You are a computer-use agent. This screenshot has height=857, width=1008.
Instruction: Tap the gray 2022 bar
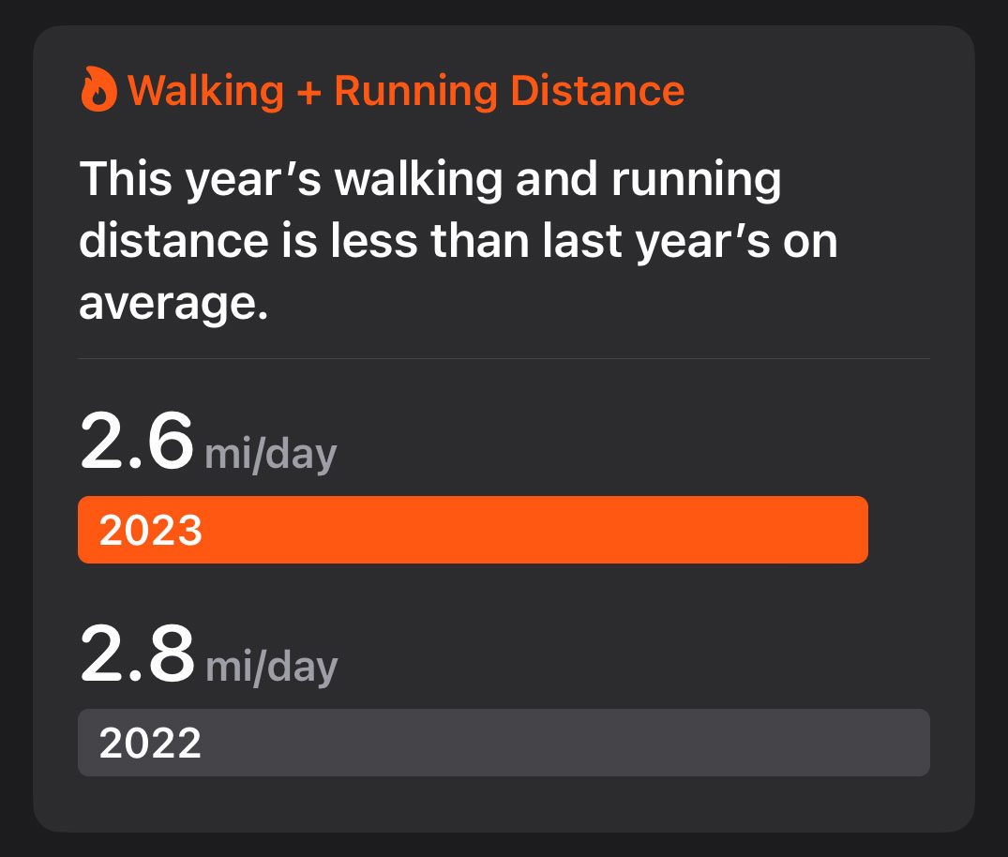tap(504, 743)
